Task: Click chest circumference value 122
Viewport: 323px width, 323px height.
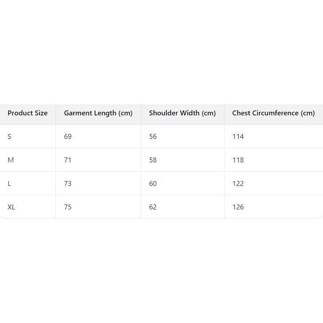Action: coord(238,184)
